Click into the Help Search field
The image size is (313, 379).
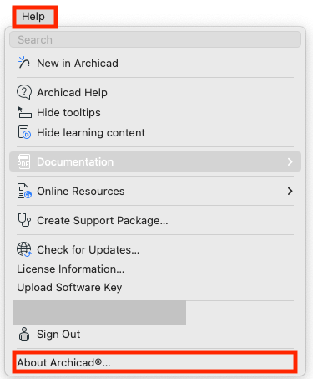[x=155, y=39]
